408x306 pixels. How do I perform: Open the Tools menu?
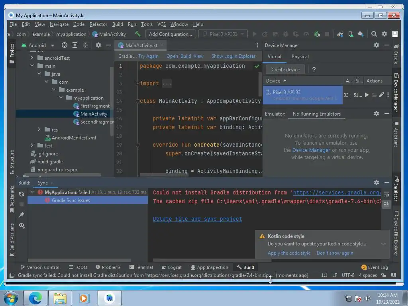point(147,24)
